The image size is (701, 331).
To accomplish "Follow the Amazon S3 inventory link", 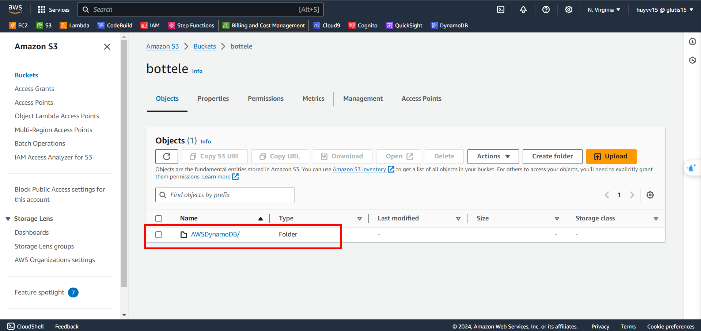I will click(x=363, y=169).
